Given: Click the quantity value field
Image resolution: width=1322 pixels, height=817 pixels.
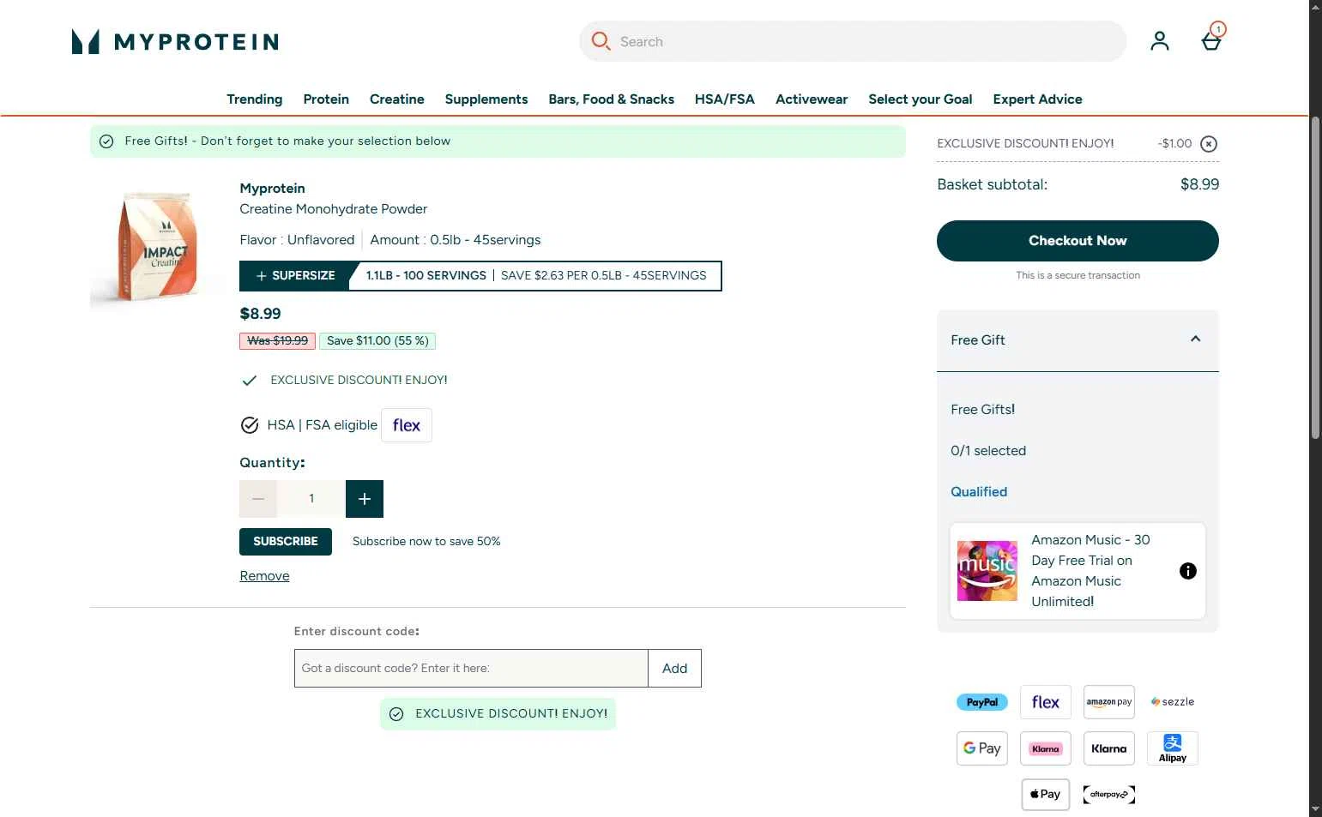Looking at the screenshot, I should click(x=311, y=499).
